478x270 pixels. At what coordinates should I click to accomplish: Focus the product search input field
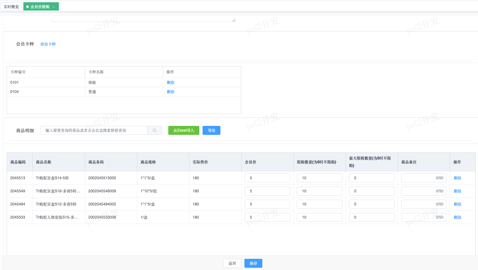(94, 130)
